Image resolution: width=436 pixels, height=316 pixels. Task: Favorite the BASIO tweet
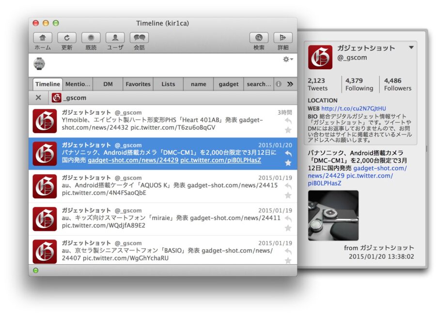click(x=288, y=260)
